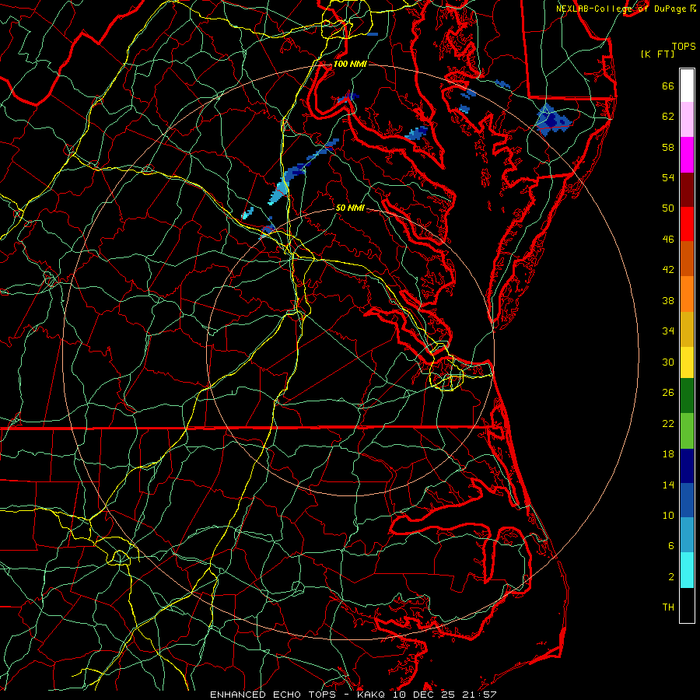Click the light blue 14 kft legend swatch
Viewport: 700px width, 700px height.
pyautogui.click(x=687, y=535)
